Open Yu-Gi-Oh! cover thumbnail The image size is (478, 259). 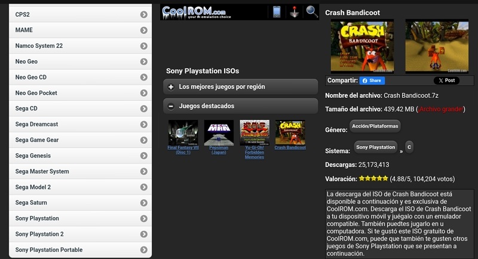[x=255, y=132]
